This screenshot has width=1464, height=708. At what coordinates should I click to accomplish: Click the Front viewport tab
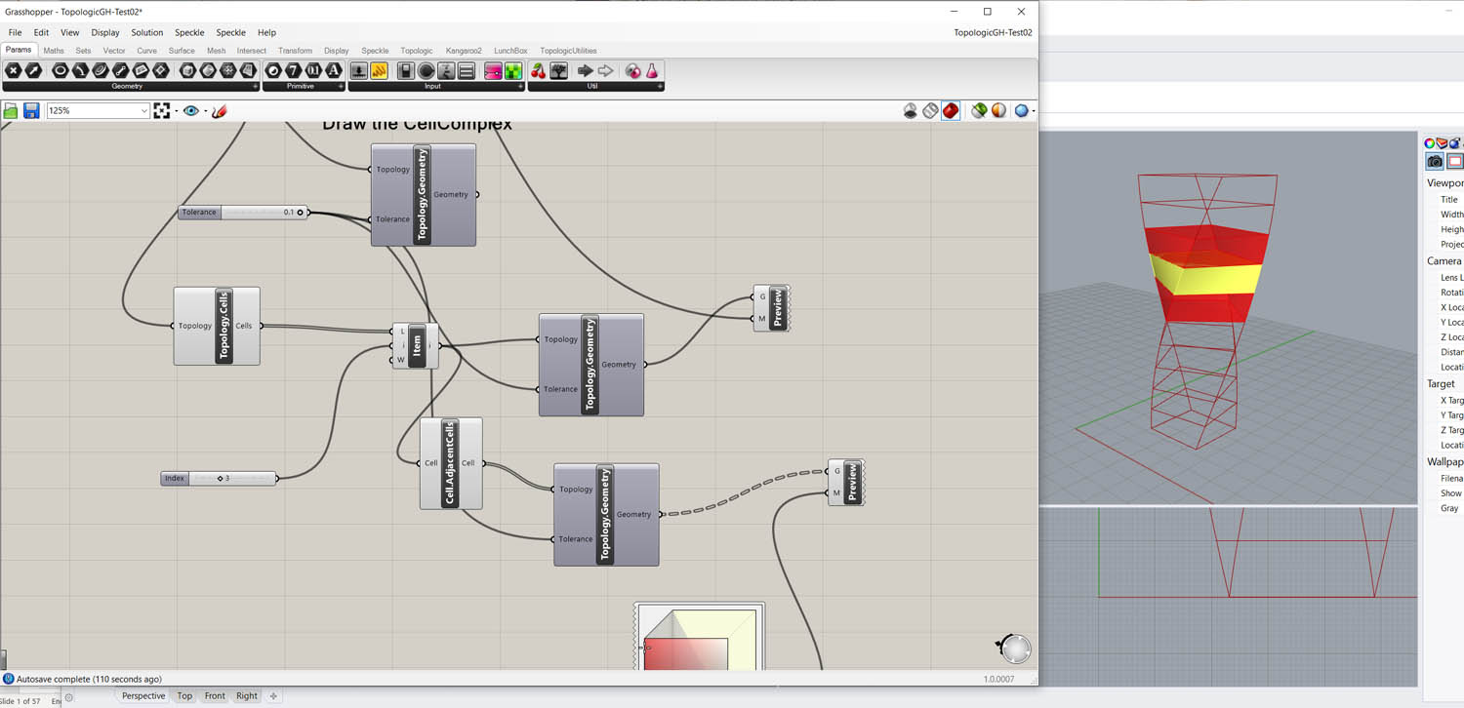[215, 695]
